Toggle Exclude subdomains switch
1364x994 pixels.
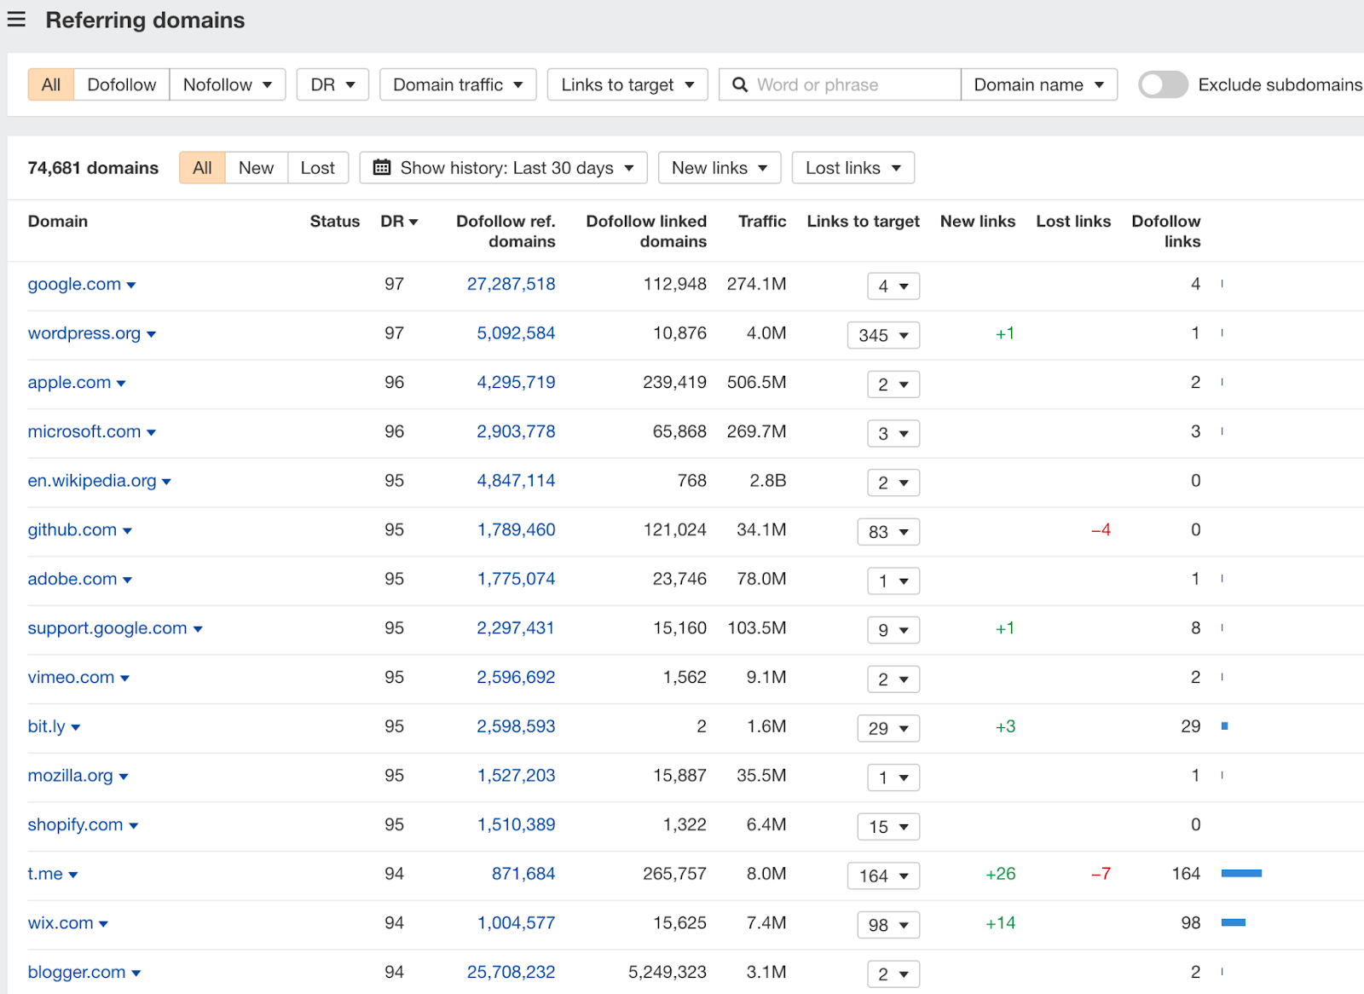[x=1163, y=84]
